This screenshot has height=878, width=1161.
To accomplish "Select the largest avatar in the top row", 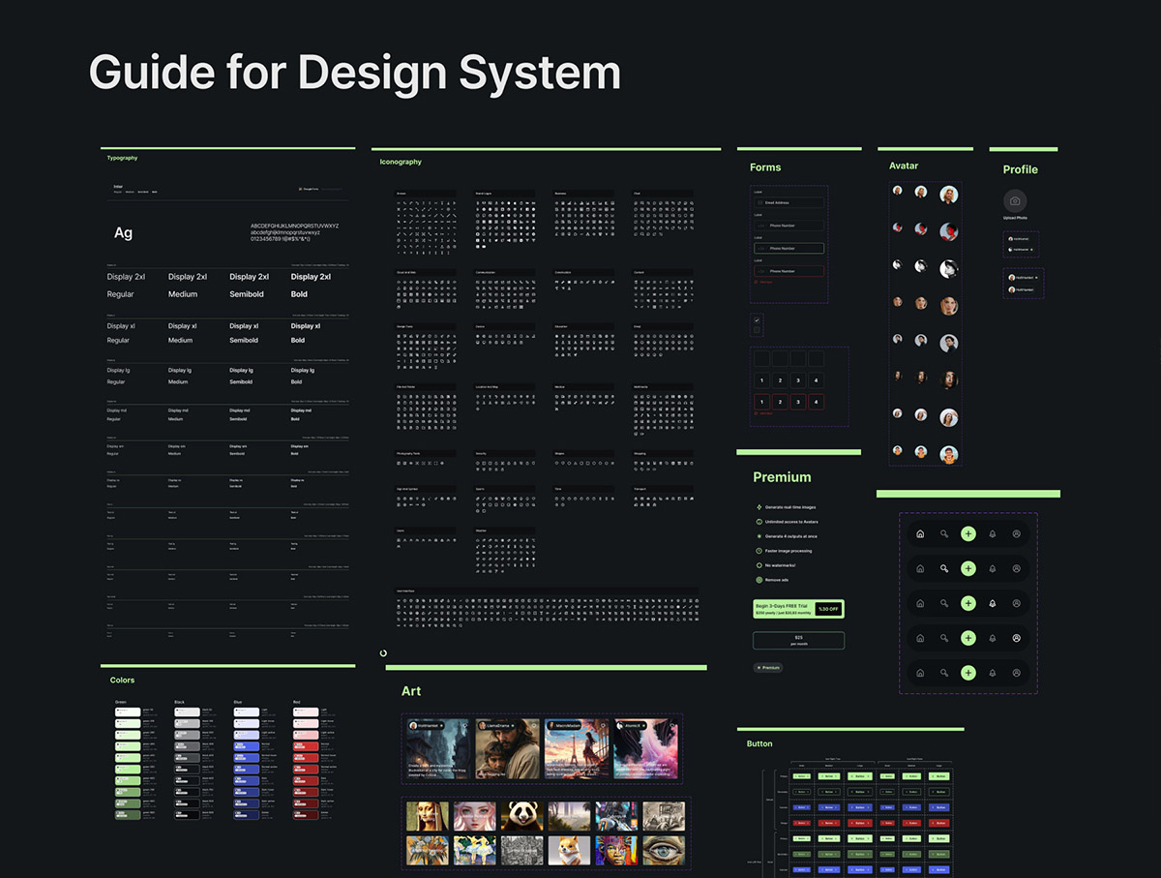I will tap(949, 195).
